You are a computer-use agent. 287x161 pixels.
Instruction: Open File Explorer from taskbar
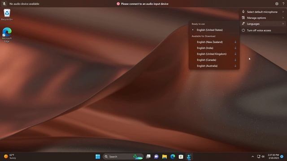click(165, 157)
